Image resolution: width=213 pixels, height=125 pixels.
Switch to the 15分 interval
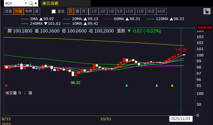coord(140,11)
